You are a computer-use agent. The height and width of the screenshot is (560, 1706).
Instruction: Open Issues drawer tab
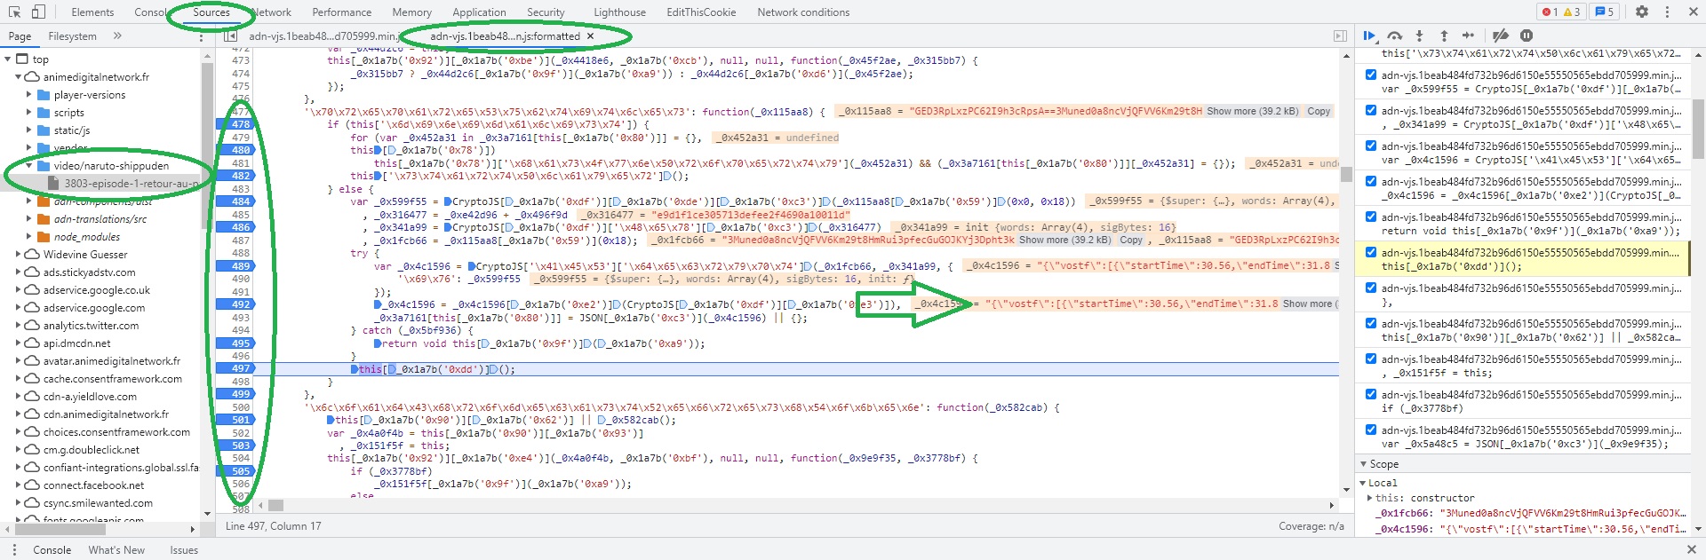[184, 550]
